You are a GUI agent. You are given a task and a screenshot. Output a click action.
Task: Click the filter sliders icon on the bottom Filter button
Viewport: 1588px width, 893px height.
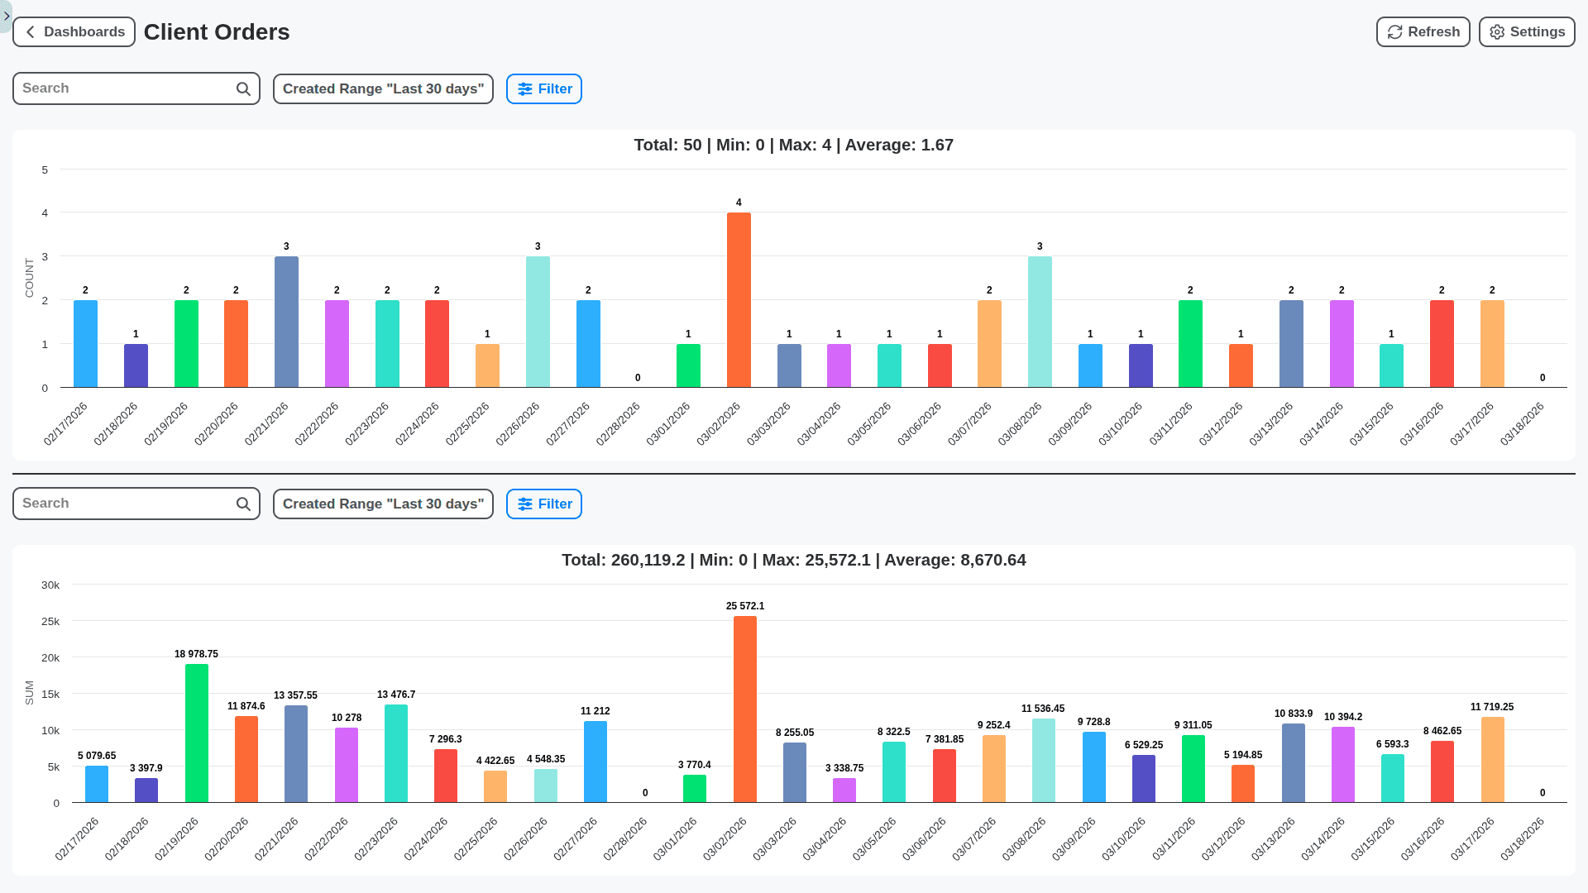[x=524, y=504]
